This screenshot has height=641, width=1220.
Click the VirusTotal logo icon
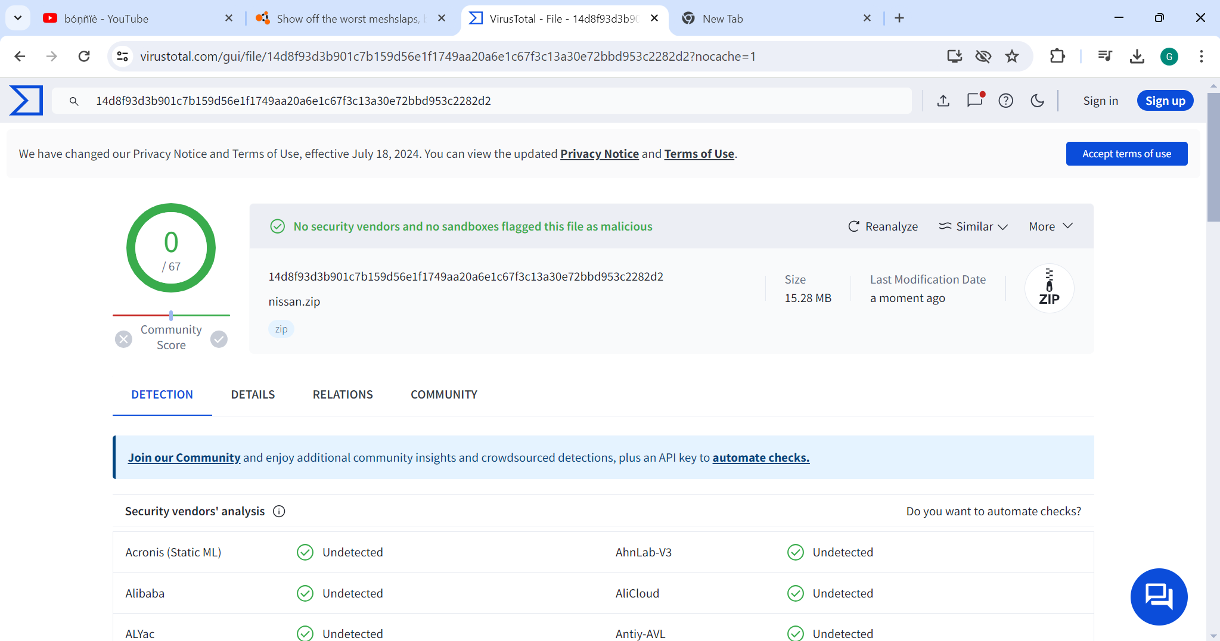(x=26, y=100)
